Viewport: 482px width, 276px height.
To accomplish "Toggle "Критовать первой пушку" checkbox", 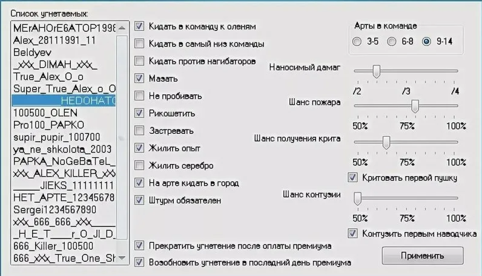I will coord(352,177).
